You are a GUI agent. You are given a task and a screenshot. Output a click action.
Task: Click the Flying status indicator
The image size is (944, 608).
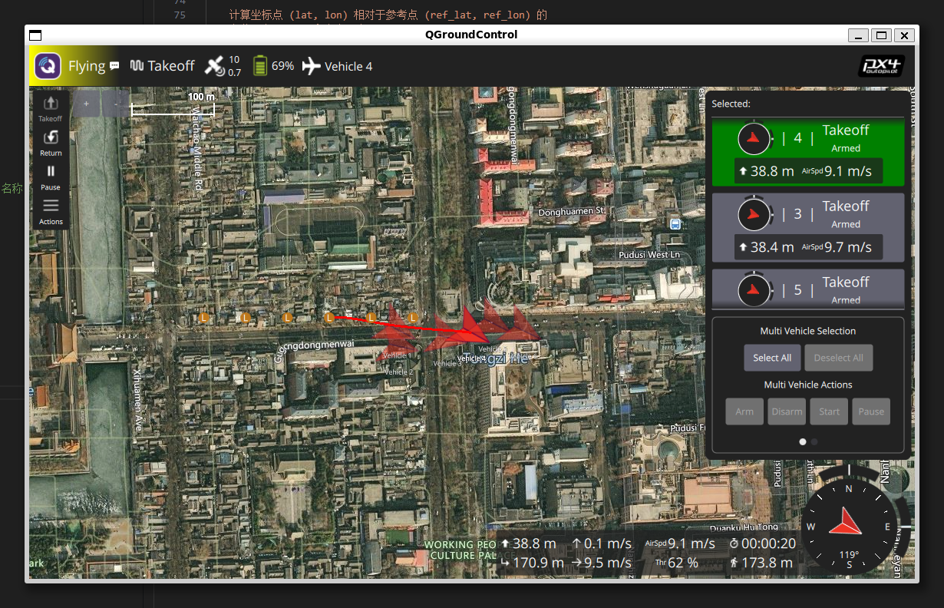87,66
